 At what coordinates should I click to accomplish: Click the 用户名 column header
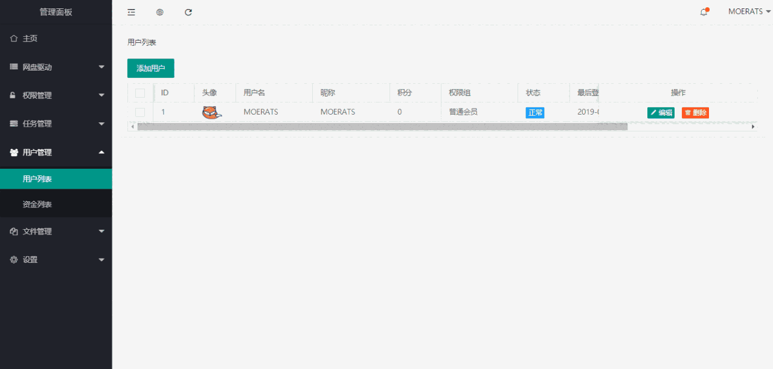(x=274, y=93)
